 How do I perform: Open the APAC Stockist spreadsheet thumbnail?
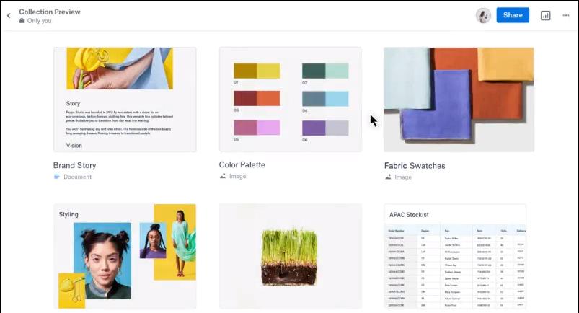pos(455,256)
